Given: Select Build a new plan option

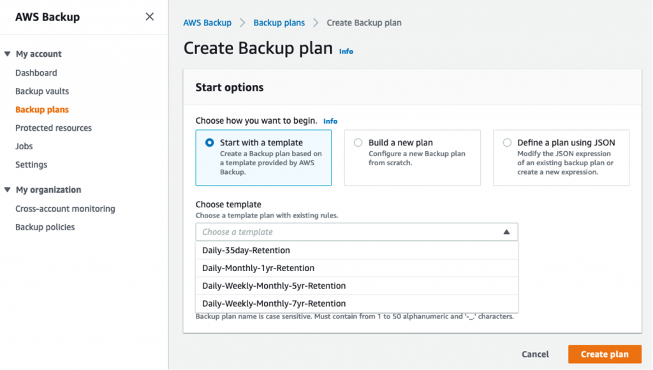Looking at the screenshot, I should click(x=358, y=143).
